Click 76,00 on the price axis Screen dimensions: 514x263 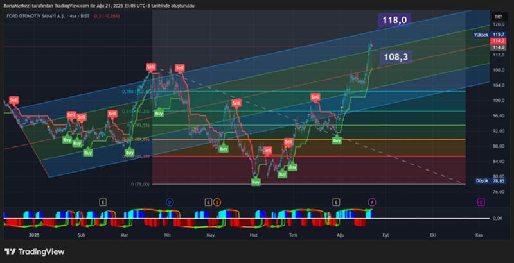point(499,192)
